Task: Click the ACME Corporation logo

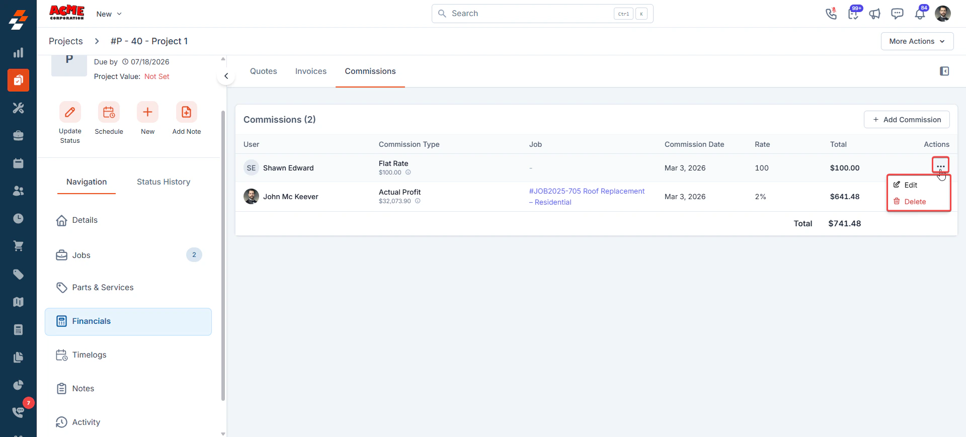Action: pos(67,13)
